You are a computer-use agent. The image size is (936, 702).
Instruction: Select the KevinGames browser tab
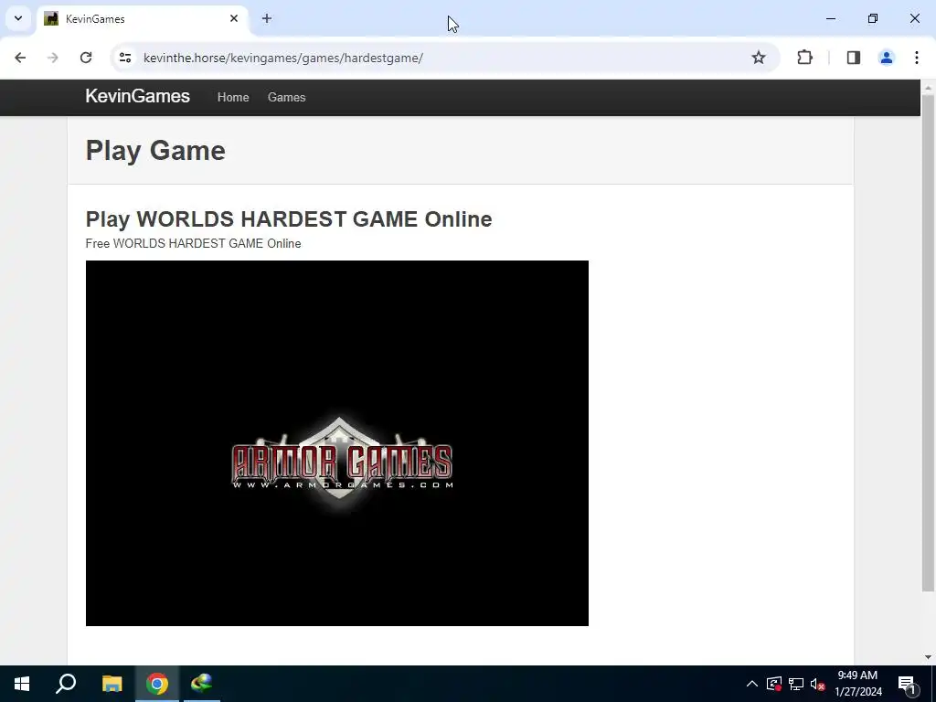(x=142, y=19)
